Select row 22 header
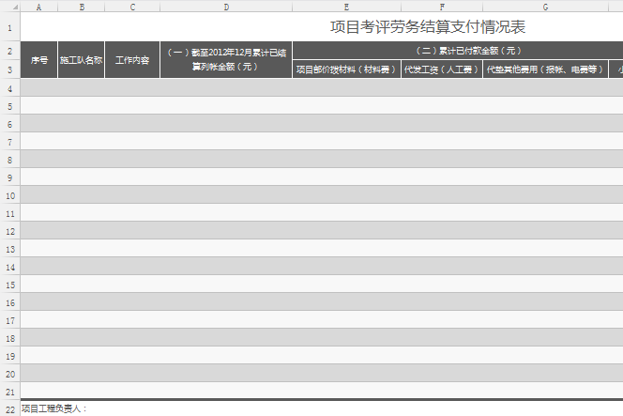The height and width of the screenshot is (416, 623). [9, 409]
